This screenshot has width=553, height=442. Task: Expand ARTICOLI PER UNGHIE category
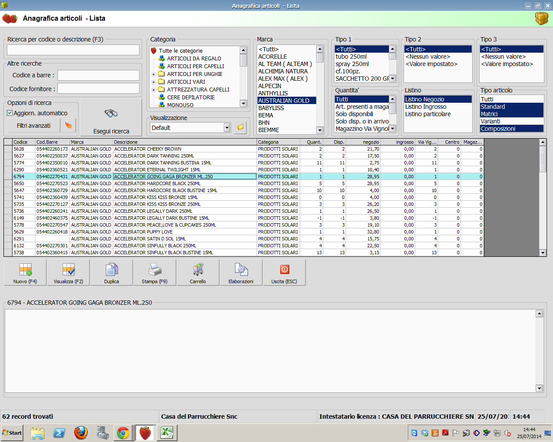(x=153, y=74)
